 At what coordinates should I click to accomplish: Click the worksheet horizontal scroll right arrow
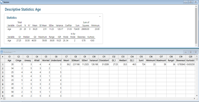coord(194,99)
